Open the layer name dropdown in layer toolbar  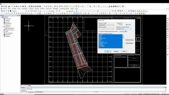pyautogui.click(x=26, y=11)
